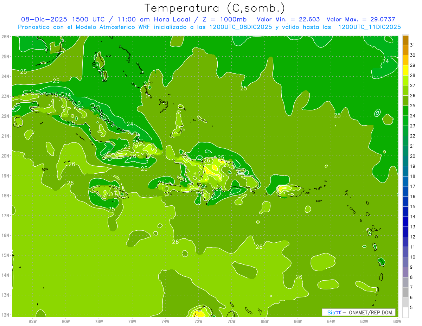Click the "66W" longitude axis label
The image size is (422, 326).
tap(298, 321)
